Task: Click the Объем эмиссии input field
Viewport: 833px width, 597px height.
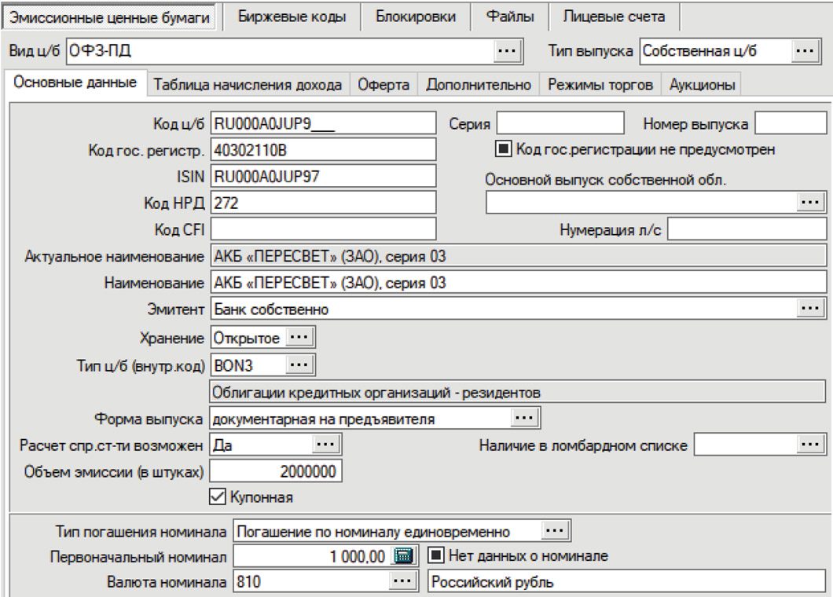Action: pyautogui.click(x=275, y=471)
